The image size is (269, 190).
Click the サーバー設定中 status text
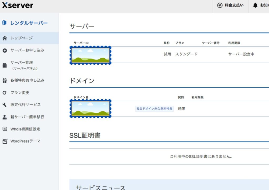pos(241,54)
